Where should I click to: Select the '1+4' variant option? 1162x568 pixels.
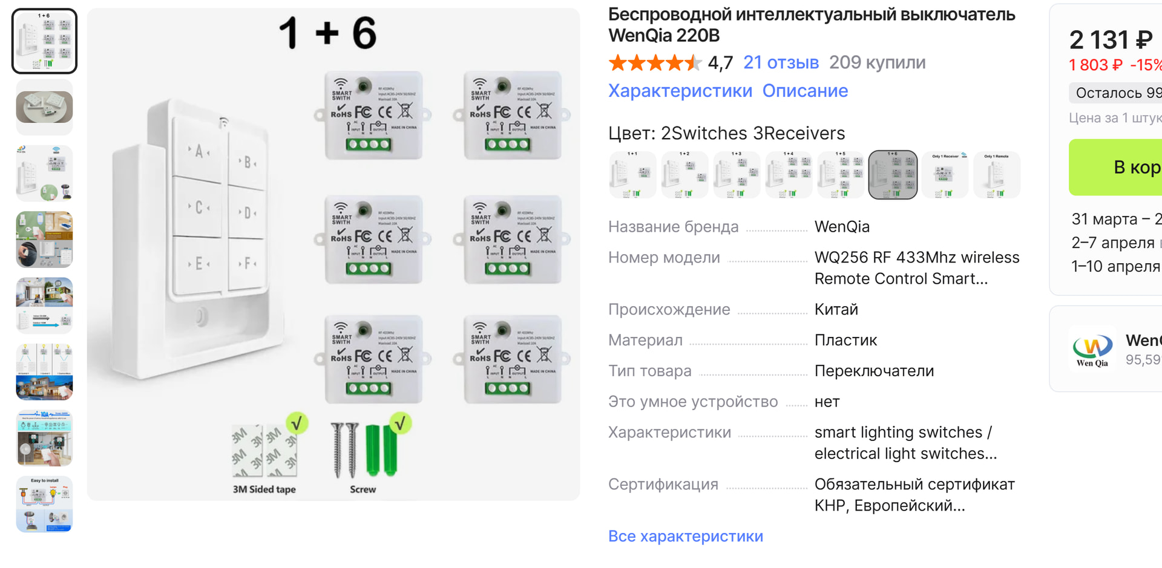pyautogui.click(x=789, y=175)
